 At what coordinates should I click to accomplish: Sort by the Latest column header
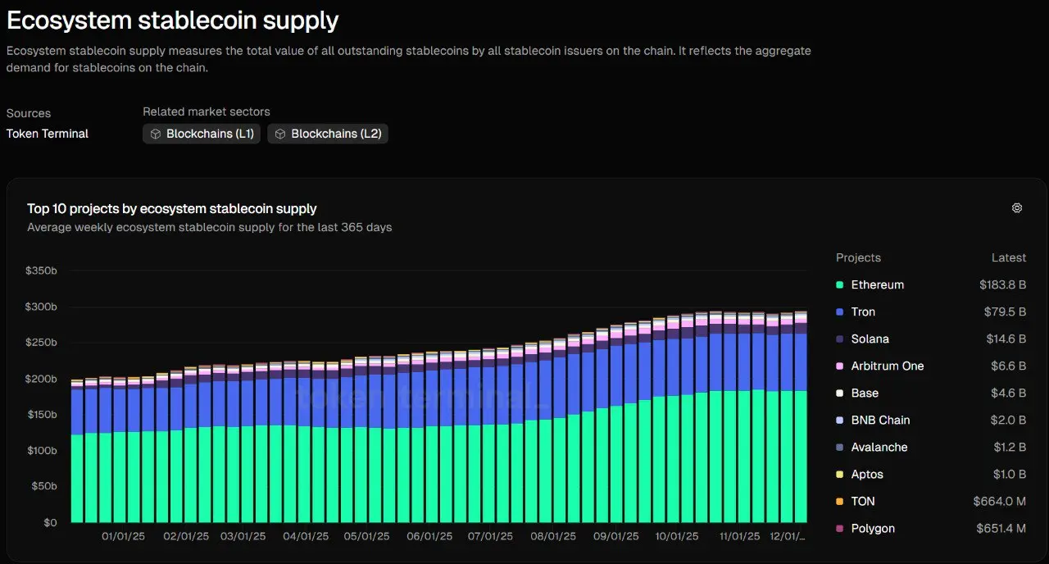(1009, 257)
